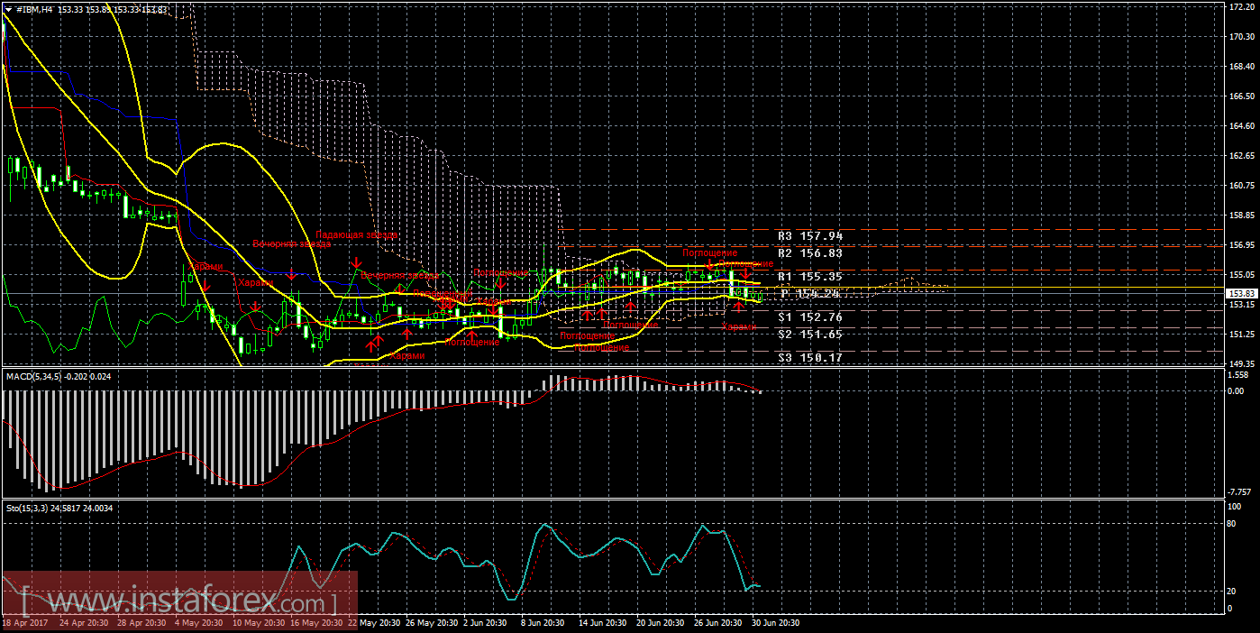Select the "Харами" label left of S1
This screenshot has width=1260, height=633.
point(739,326)
